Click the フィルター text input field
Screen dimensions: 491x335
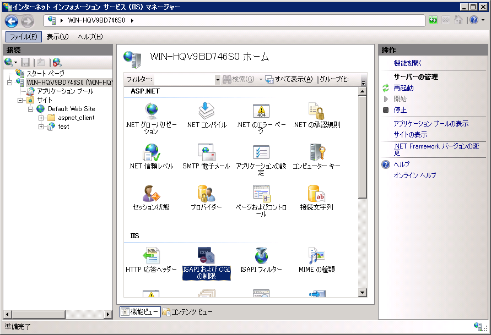click(x=185, y=80)
